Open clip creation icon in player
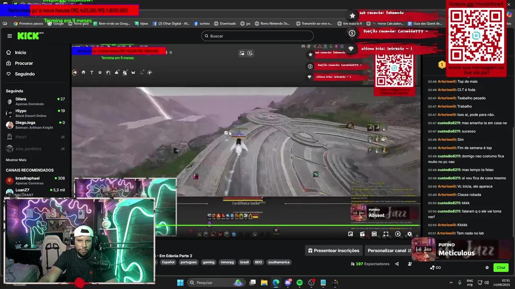Screen dimensions: 515x289 tap(362, 234)
